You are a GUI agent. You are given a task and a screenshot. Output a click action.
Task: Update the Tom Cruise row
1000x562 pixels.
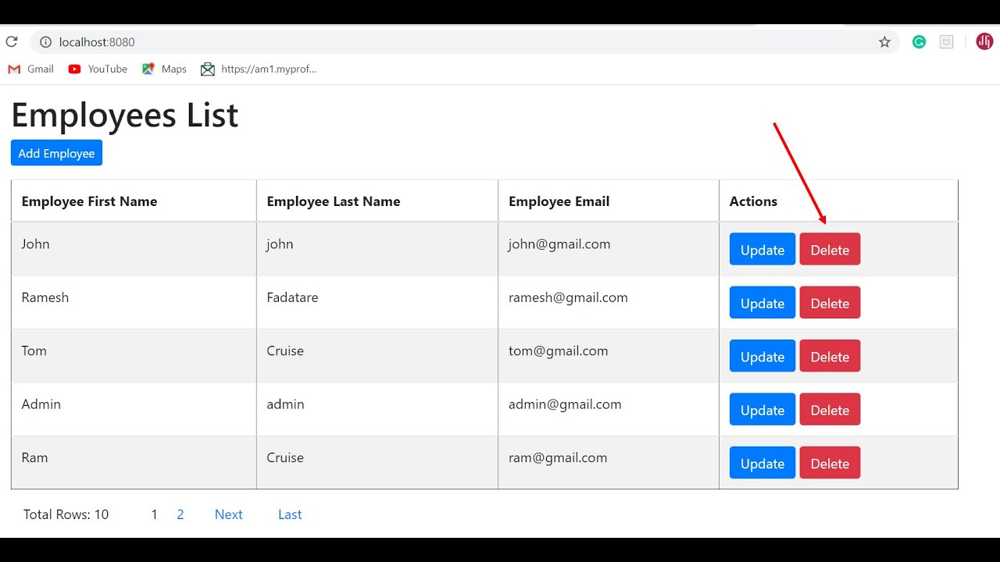click(762, 356)
